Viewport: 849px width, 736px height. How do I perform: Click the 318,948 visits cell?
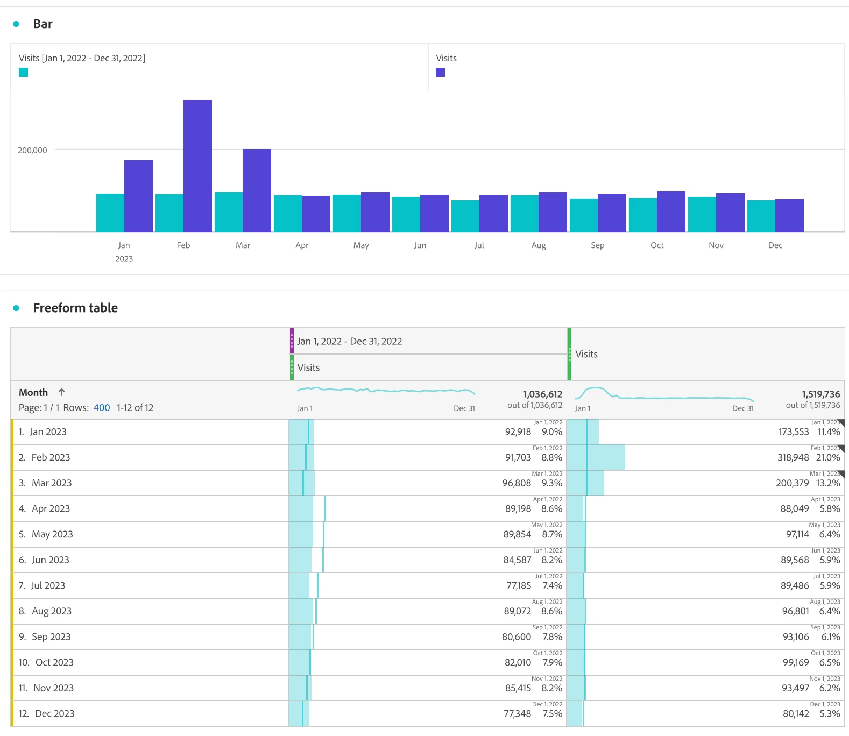tap(706, 457)
